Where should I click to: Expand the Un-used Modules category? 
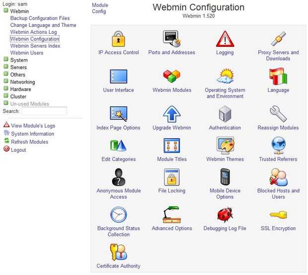pyautogui.click(x=6, y=103)
